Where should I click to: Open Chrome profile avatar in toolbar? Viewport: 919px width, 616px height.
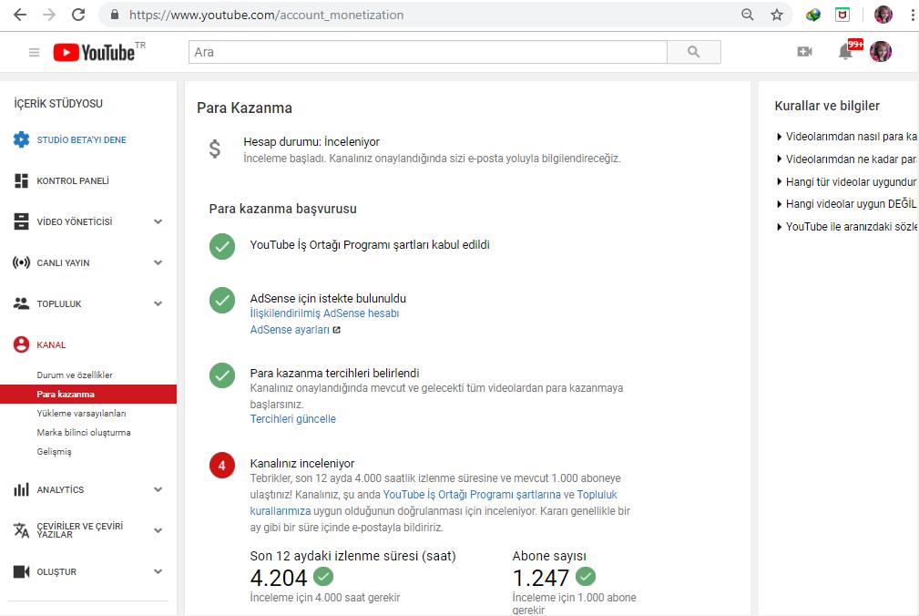[x=883, y=15]
